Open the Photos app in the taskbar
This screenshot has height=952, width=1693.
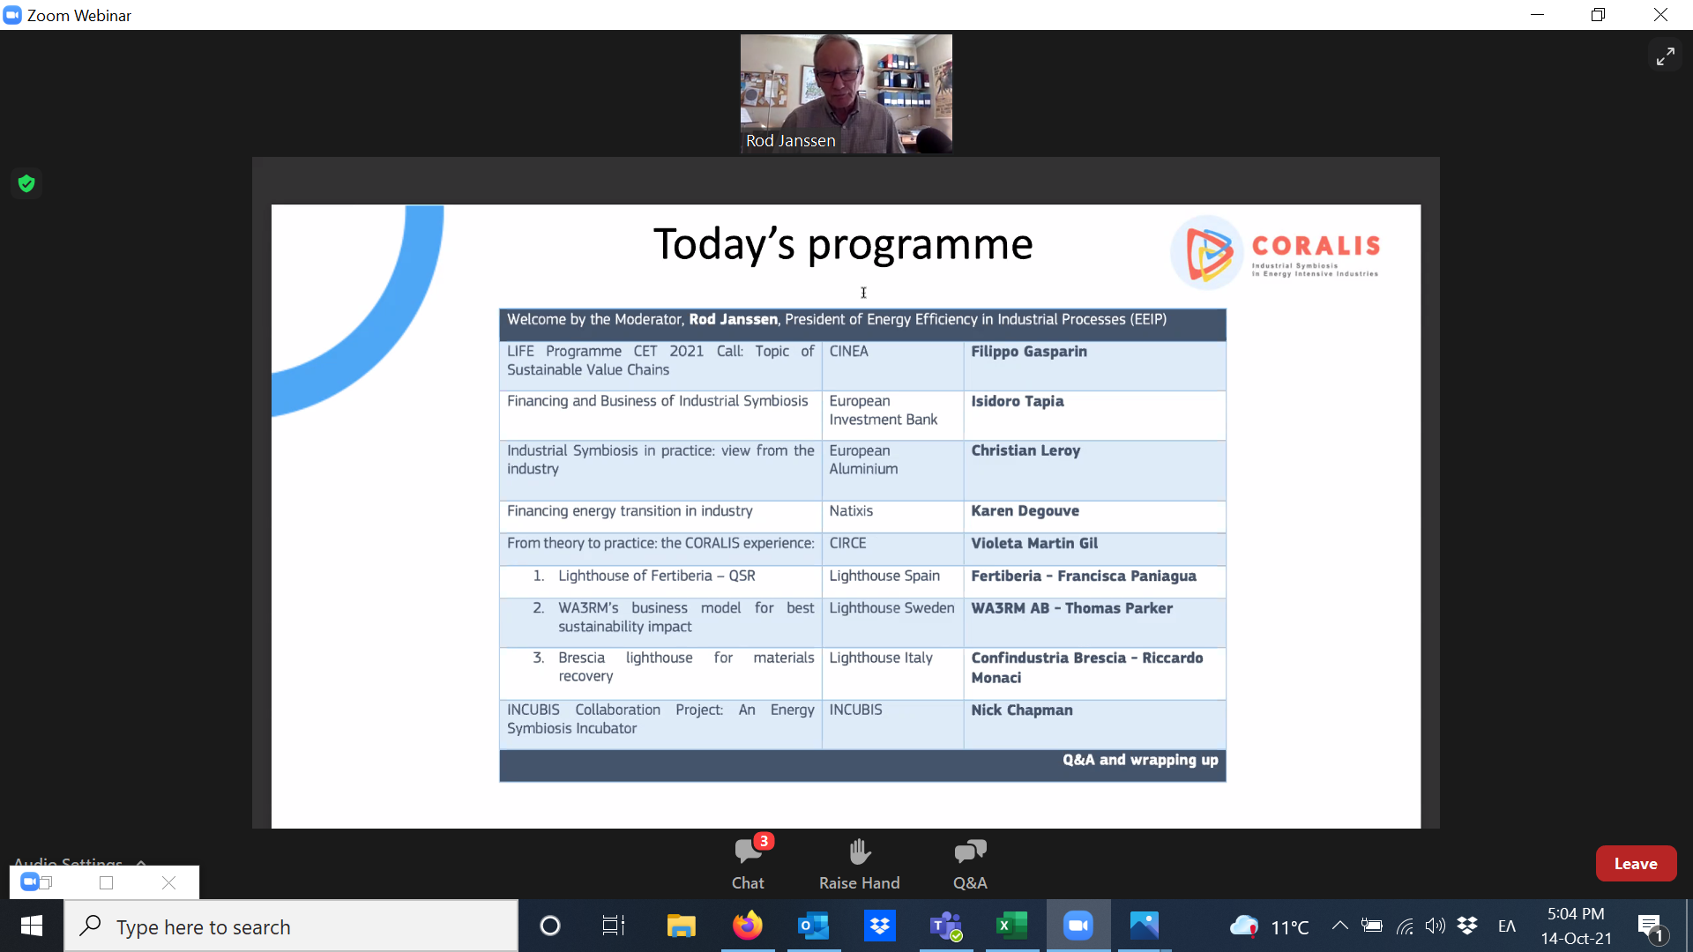click(x=1145, y=926)
